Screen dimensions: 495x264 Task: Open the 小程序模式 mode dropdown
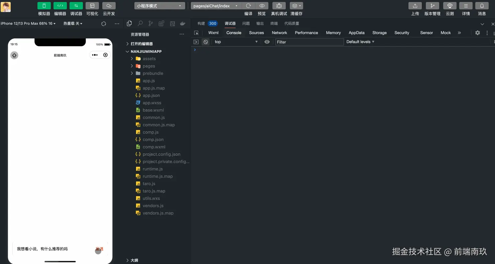[x=160, y=6]
